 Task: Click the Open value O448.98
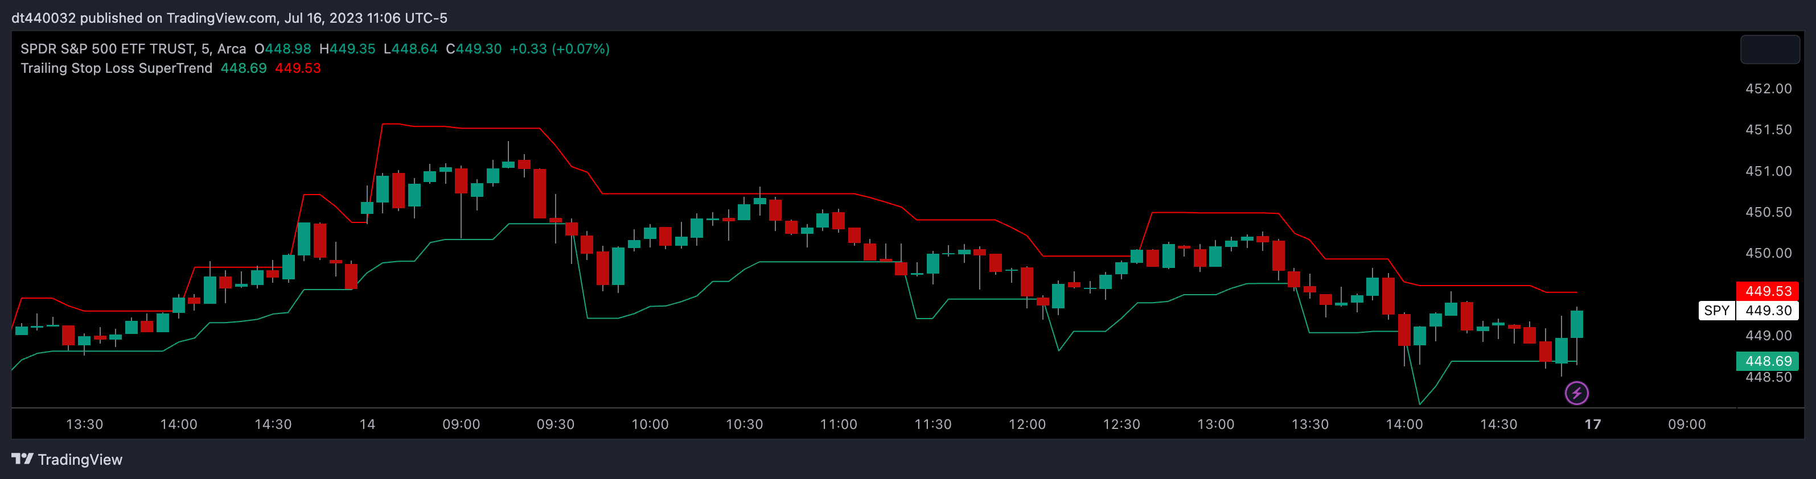(283, 48)
